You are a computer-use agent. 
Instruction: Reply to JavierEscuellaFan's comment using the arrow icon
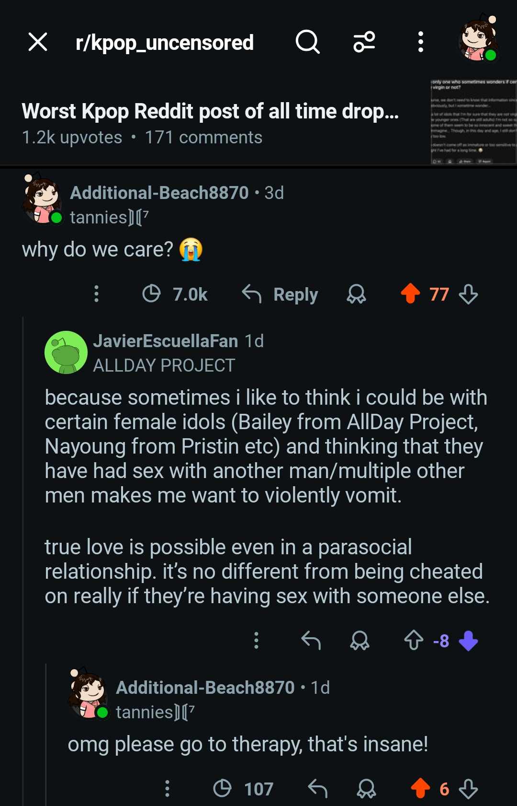(311, 641)
